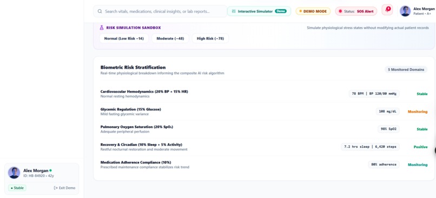Click the Status SOS Alert indicator

[x=356, y=11]
